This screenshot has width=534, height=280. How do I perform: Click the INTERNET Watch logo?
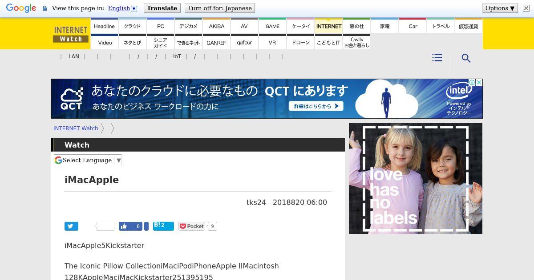(71, 34)
